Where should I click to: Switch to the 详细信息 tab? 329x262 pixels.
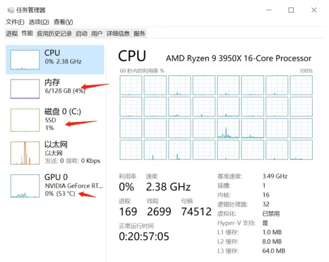[118, 34]
